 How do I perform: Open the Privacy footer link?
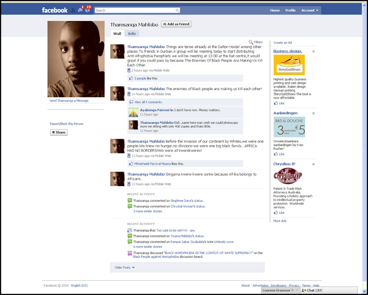(x=294, y=285)
